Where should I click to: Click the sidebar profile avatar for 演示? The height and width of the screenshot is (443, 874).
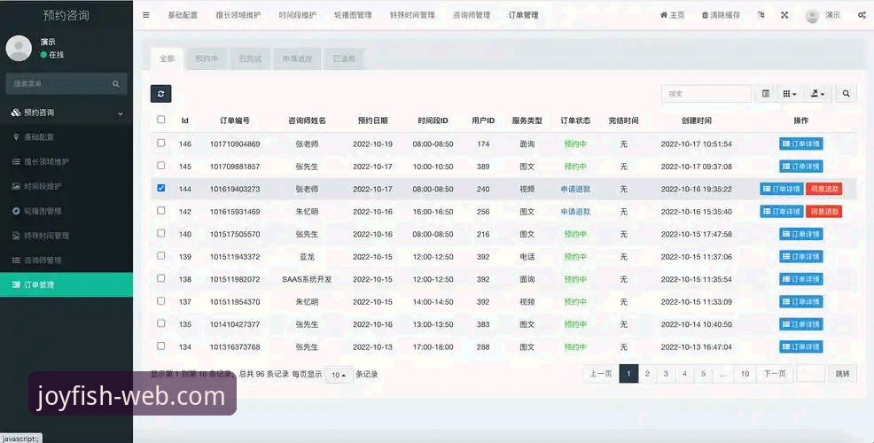tap(19, 49)
